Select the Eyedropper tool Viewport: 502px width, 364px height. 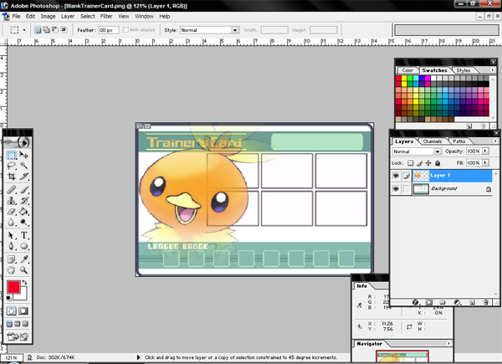pos(23,259)
